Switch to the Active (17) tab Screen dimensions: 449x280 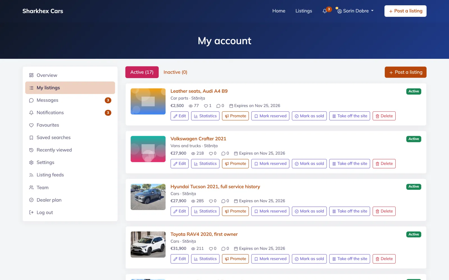[x=142, y=72]
